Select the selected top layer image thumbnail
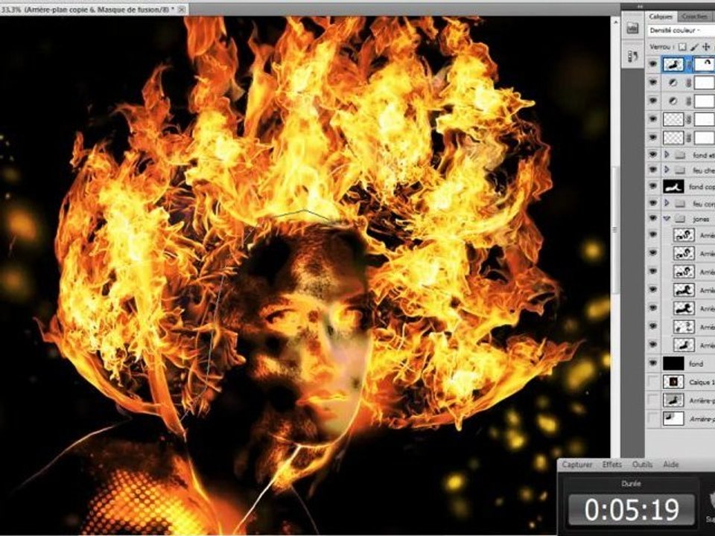 674,64
